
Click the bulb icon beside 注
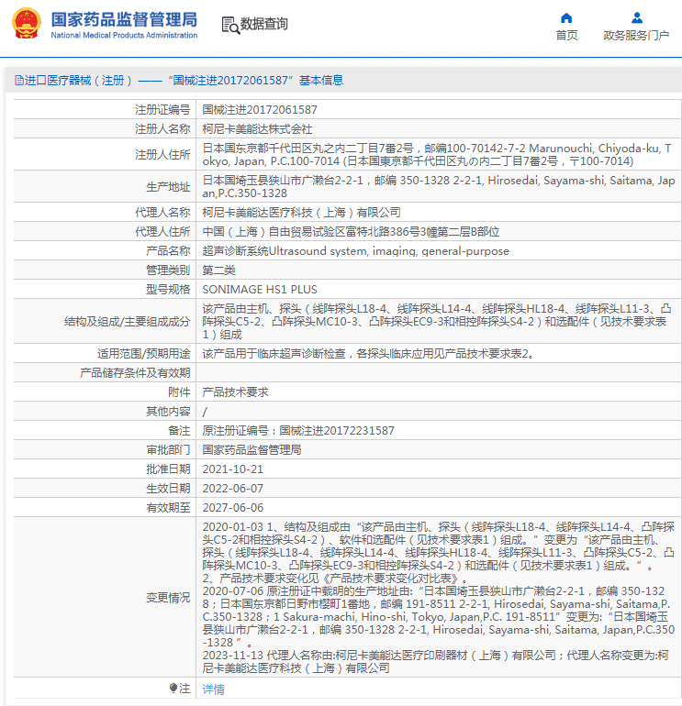tap(173, 688)
